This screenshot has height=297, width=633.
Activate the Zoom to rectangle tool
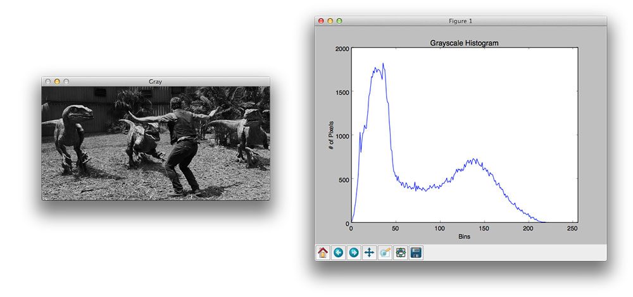click(385, 253)
